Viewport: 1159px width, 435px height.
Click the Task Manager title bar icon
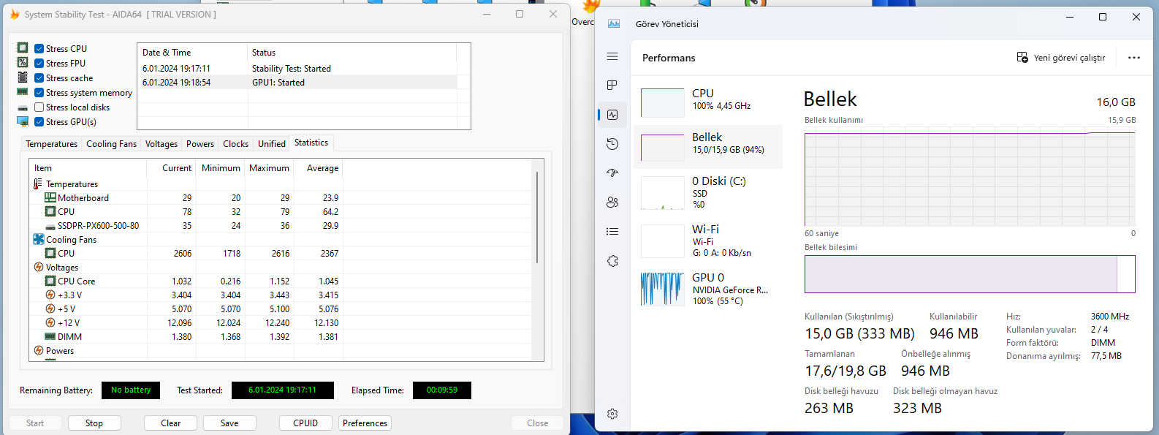click(614, 23)
